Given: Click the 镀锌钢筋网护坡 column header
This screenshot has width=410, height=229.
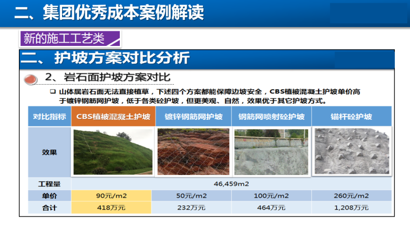Looking at the screenshot, I should coord(194,117).
